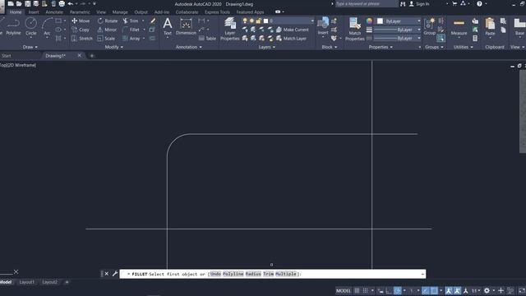
Task: Activate the Move tool
Action: coord(81,21)
